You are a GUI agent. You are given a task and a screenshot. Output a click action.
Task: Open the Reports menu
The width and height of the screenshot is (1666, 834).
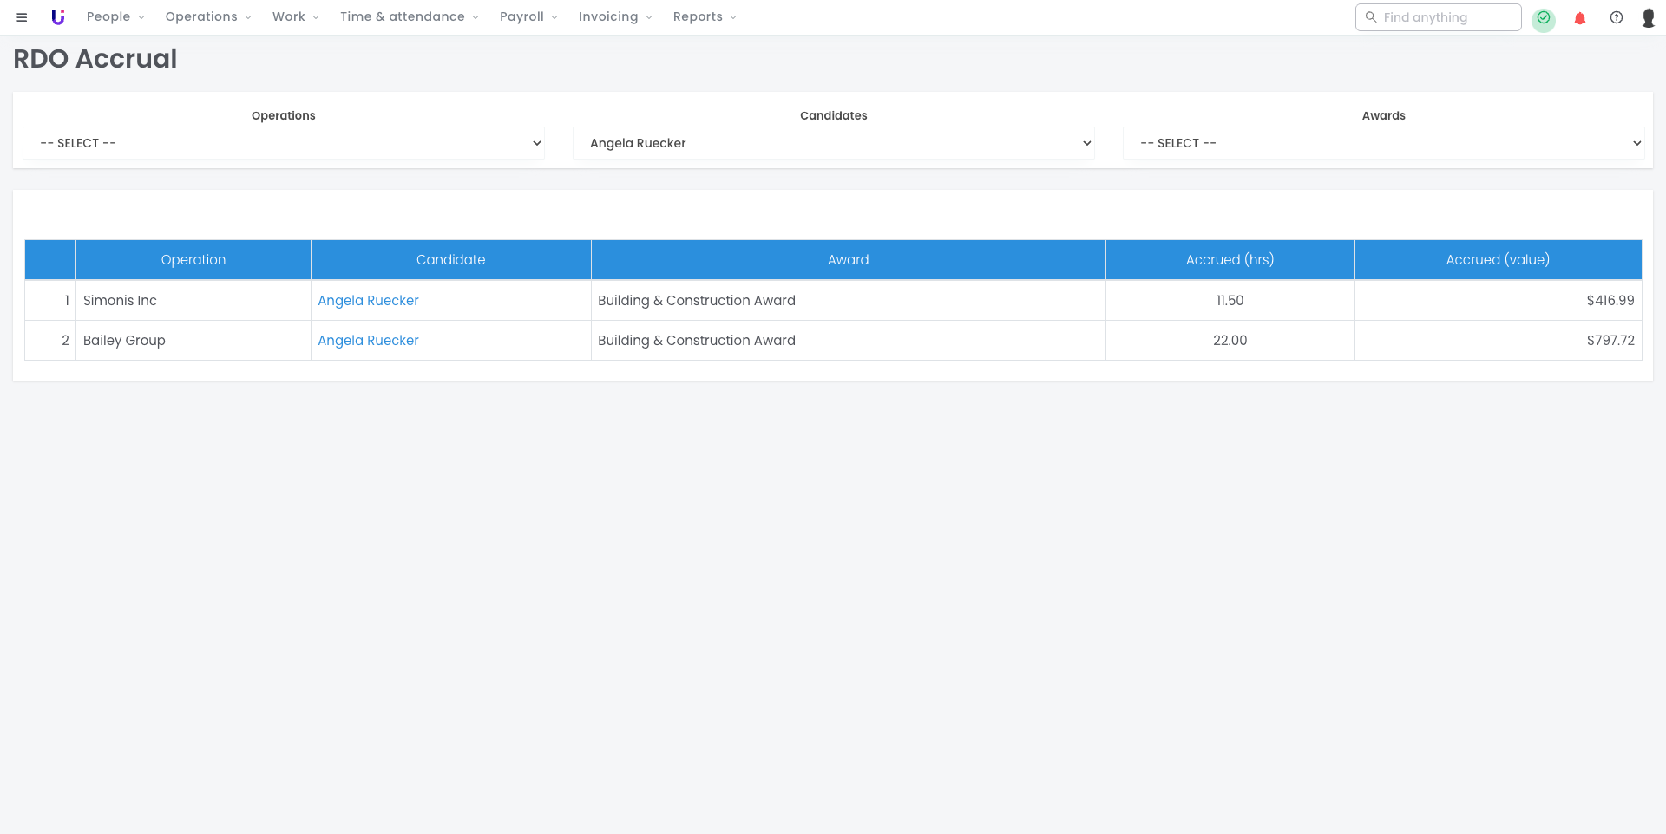pos(705,17)
